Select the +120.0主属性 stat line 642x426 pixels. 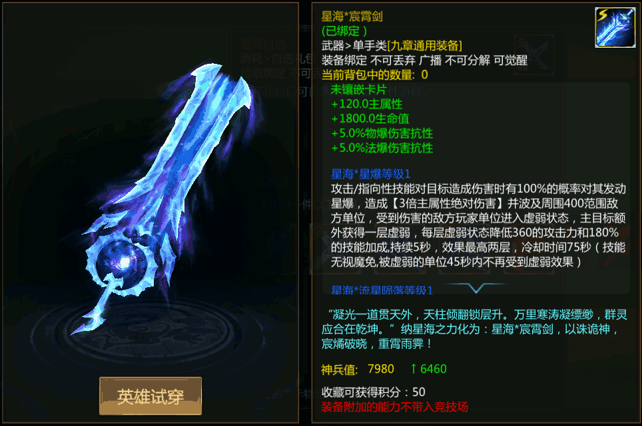tap(367, 104)
